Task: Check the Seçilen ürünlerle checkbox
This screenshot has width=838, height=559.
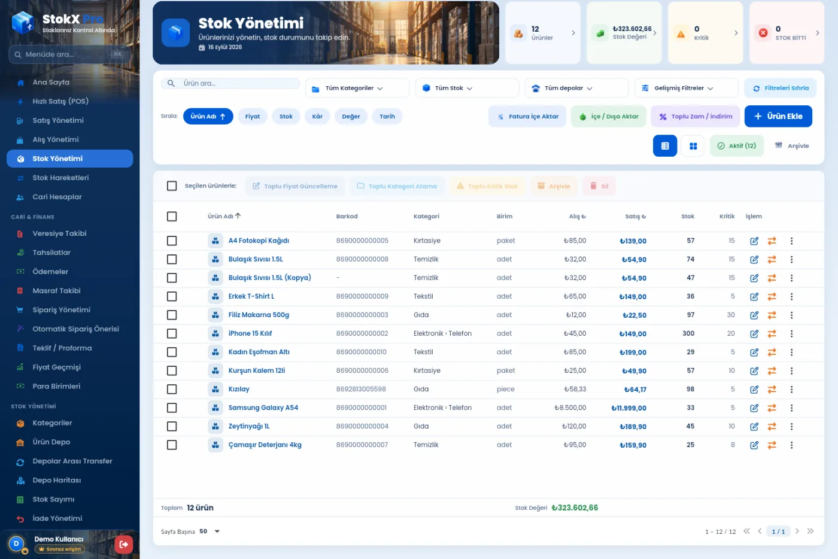Action: point(172,186)
